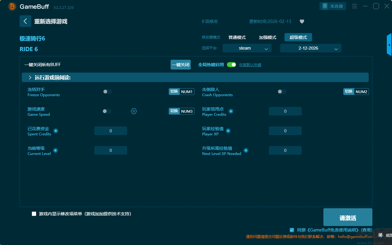Click the 恢复默认热键 link

(x=250, y=65)
